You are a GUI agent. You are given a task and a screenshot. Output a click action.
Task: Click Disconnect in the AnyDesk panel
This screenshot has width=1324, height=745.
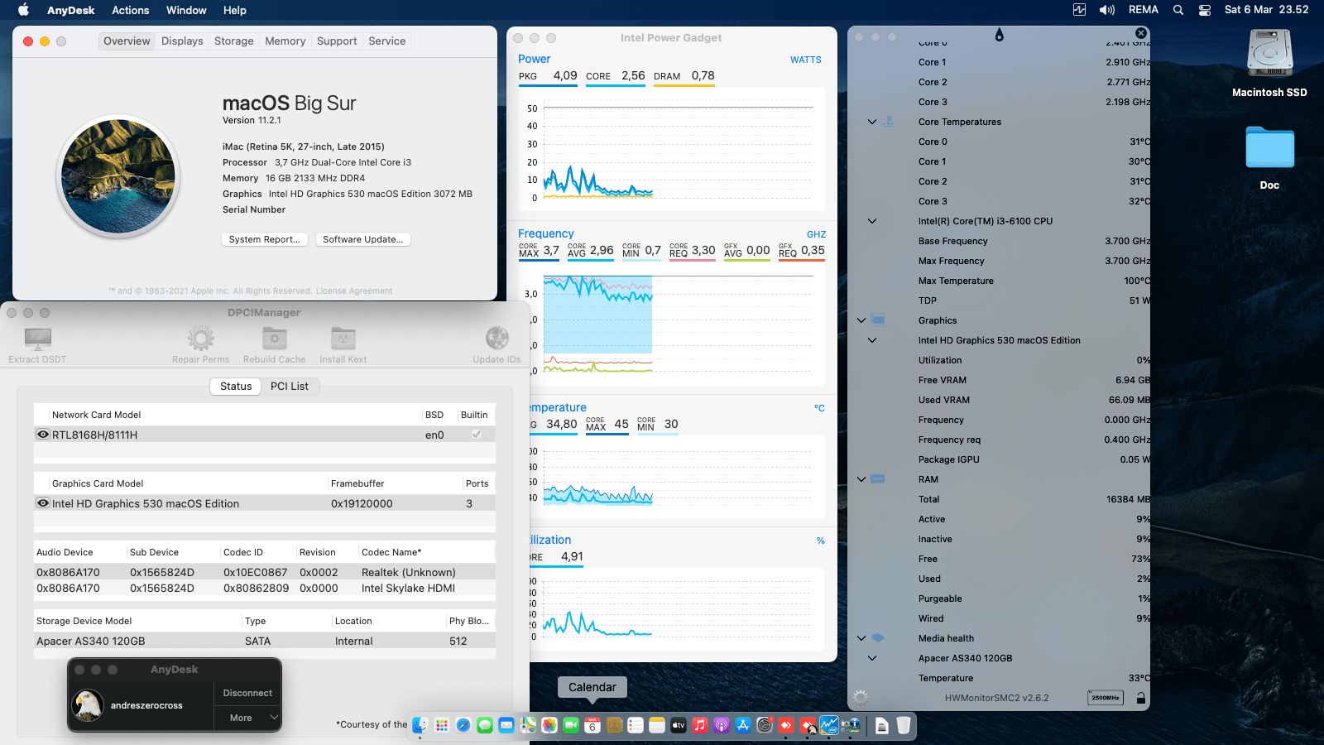coord(247,693)
